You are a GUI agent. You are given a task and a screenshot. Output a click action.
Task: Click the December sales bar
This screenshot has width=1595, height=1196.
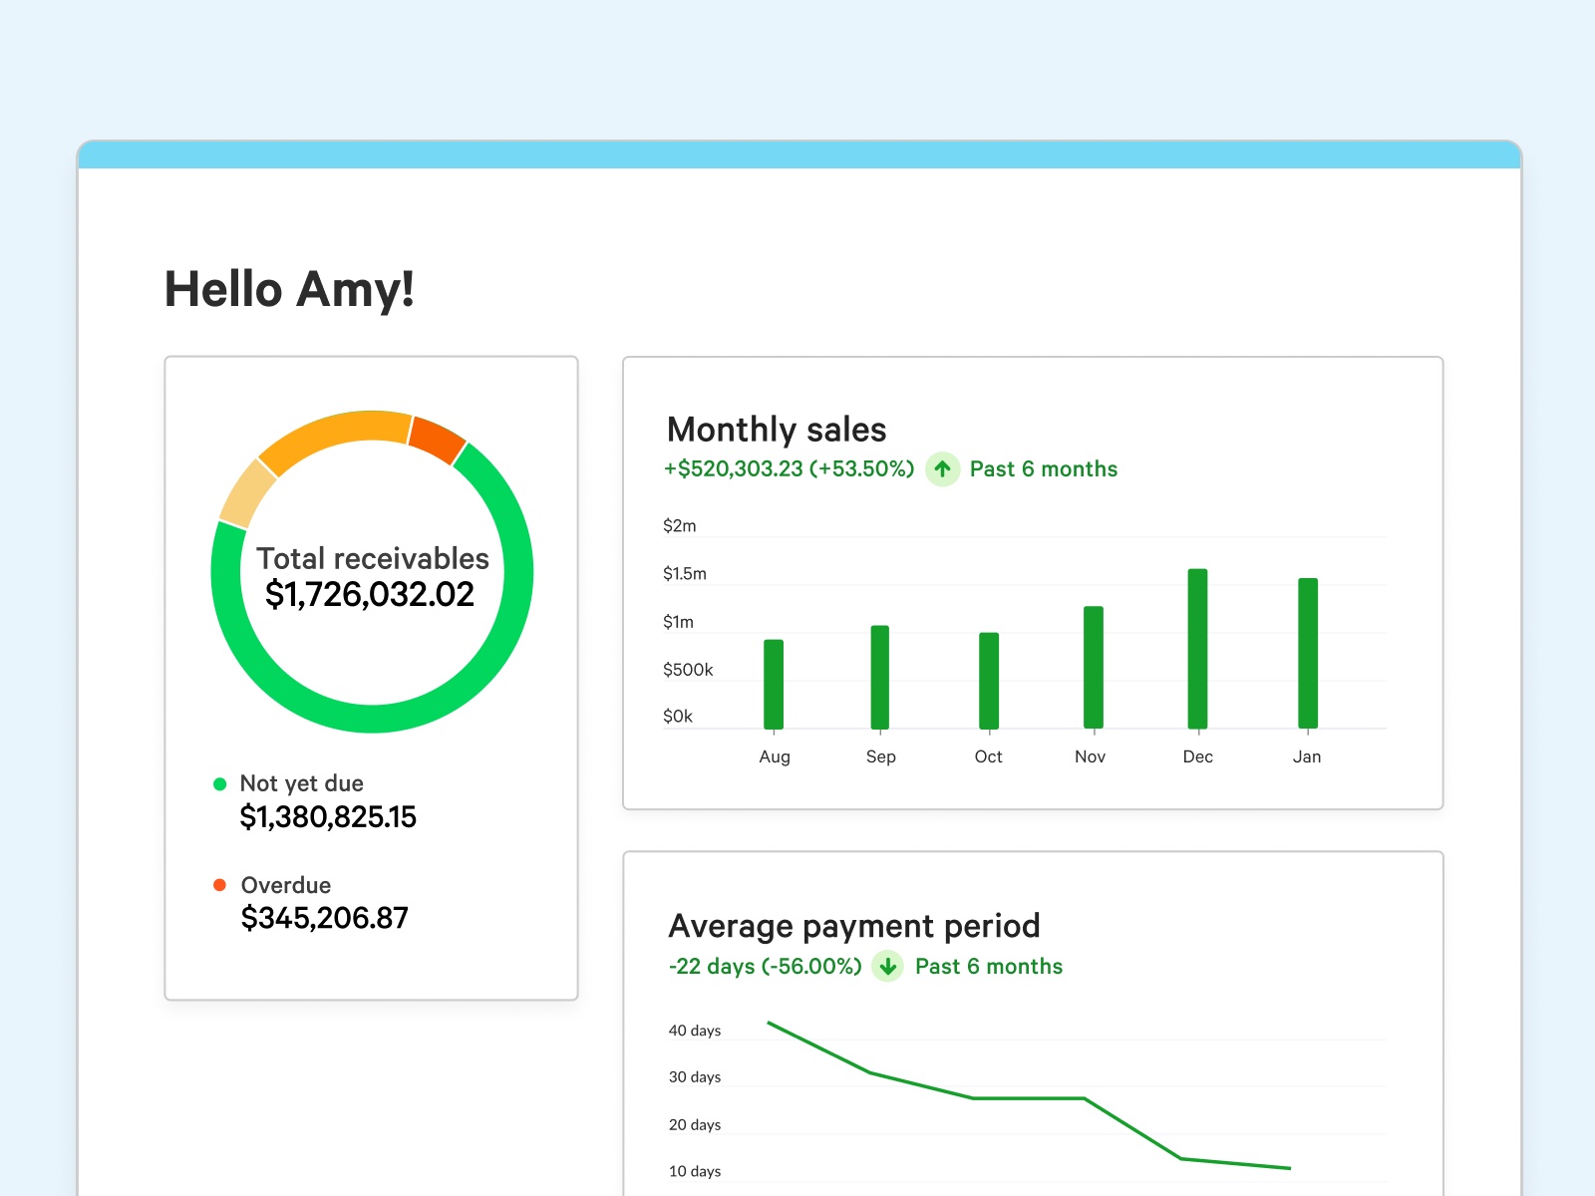click(1197, 648)
